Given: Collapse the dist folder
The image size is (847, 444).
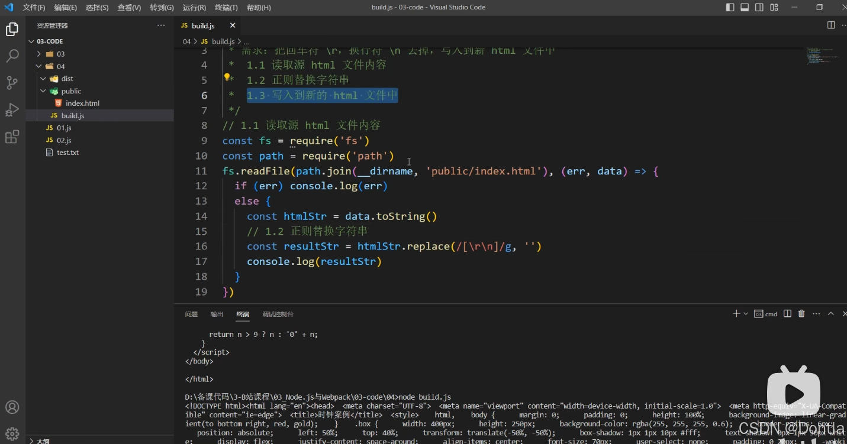Looking at the screenshot, I should pos(43,79).
